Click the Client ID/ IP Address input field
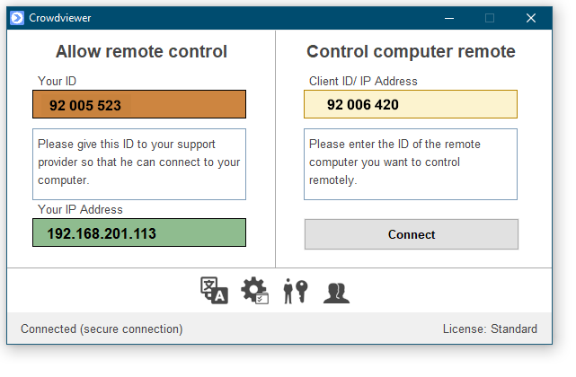This screenshot has width=576, height=377. (x=411, y=105)
